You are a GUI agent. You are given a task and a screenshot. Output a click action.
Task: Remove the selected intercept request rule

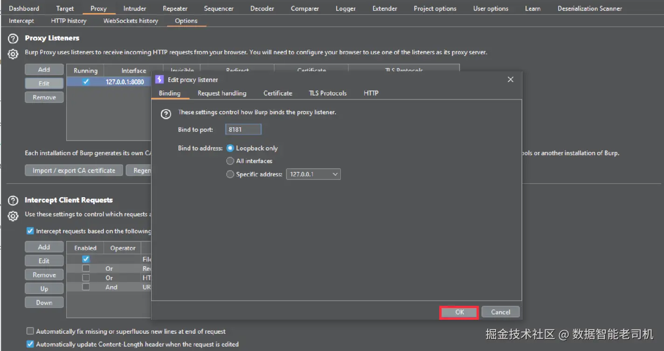(44, 275)
